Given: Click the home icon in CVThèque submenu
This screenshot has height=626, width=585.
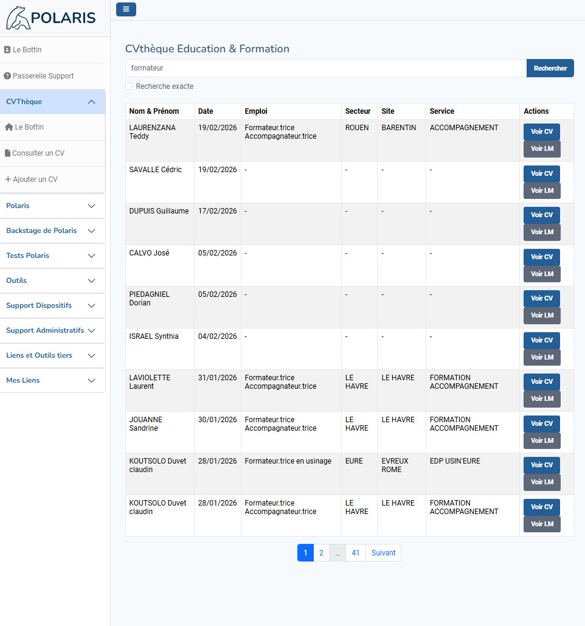Looking at the screenshot, I should tap(9, 127).
